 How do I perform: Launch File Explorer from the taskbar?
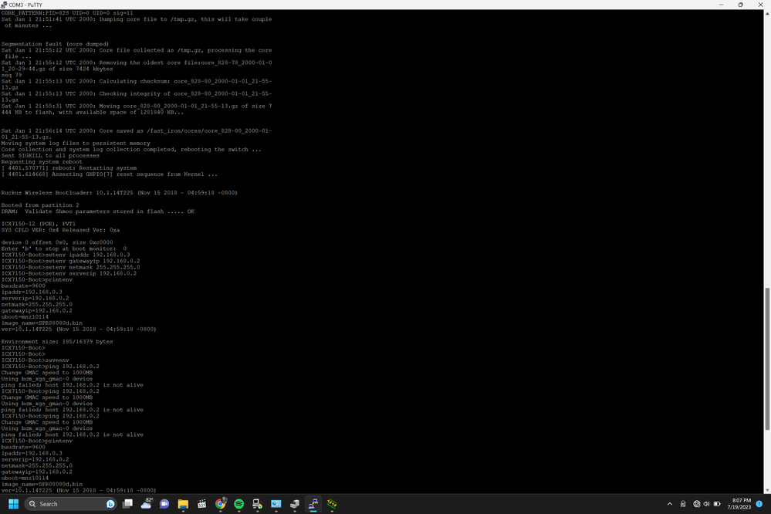click(x=183, y=504)
